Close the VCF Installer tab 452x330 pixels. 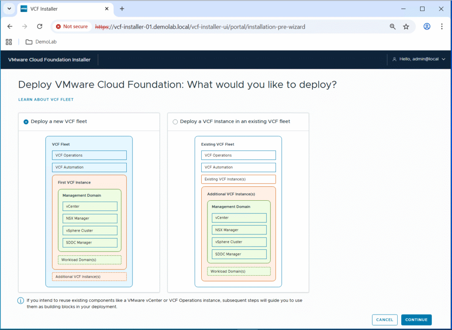[107, 9]
